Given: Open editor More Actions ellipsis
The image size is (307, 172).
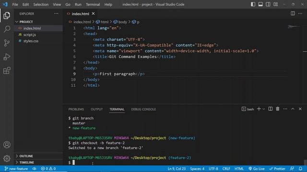Looking at the screenshot, I should (300, 13).
